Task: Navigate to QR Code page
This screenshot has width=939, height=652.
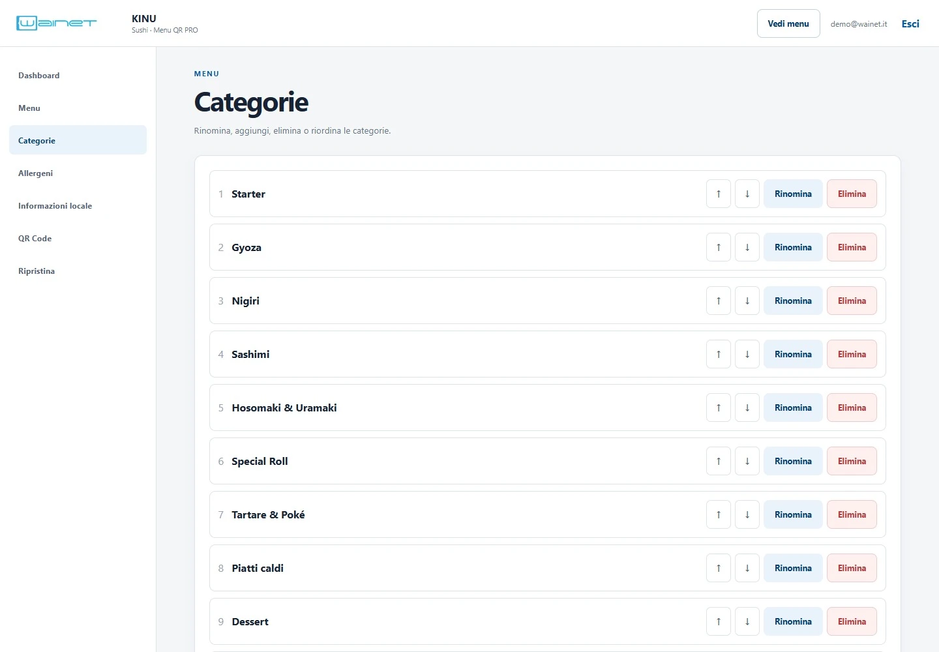Action: click(78, 238)
